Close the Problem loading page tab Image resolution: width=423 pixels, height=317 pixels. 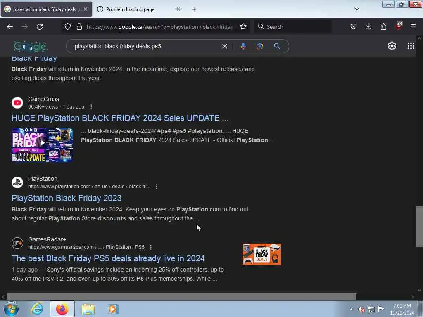tap(178, 9)
